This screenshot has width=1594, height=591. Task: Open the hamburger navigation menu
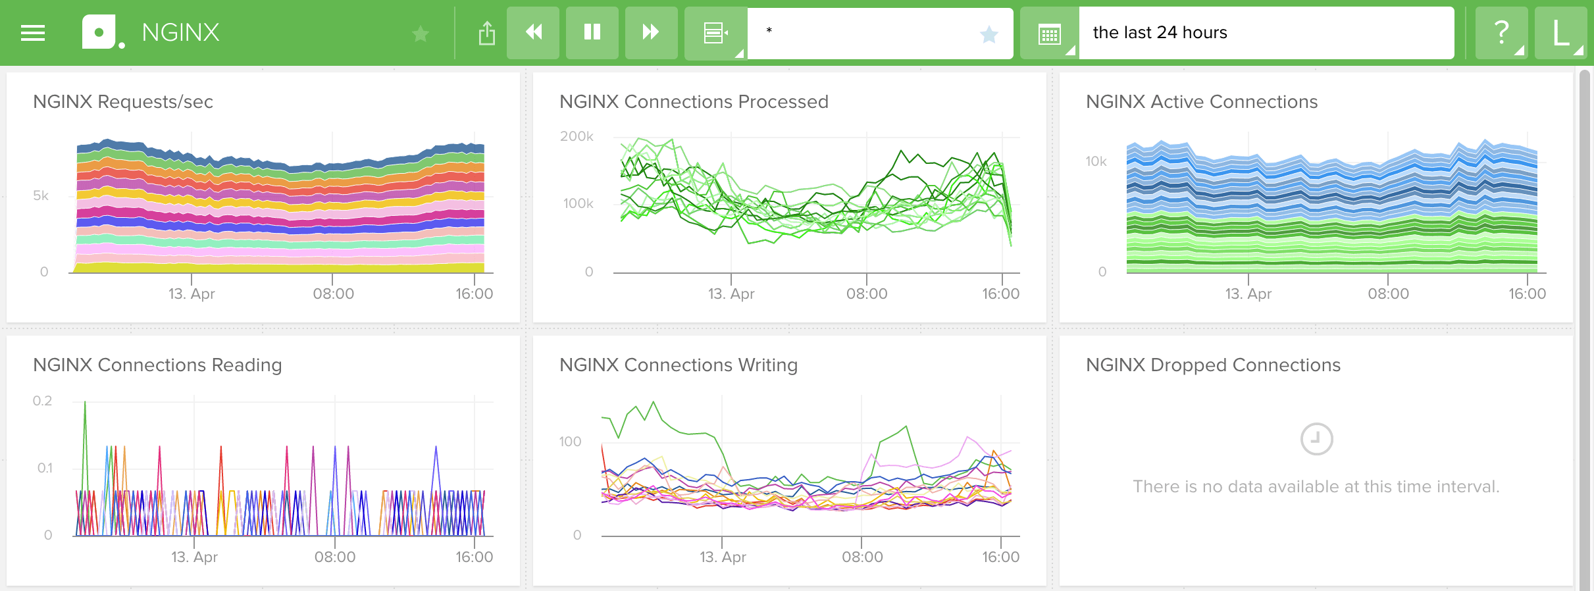click(x=33, y=33)
